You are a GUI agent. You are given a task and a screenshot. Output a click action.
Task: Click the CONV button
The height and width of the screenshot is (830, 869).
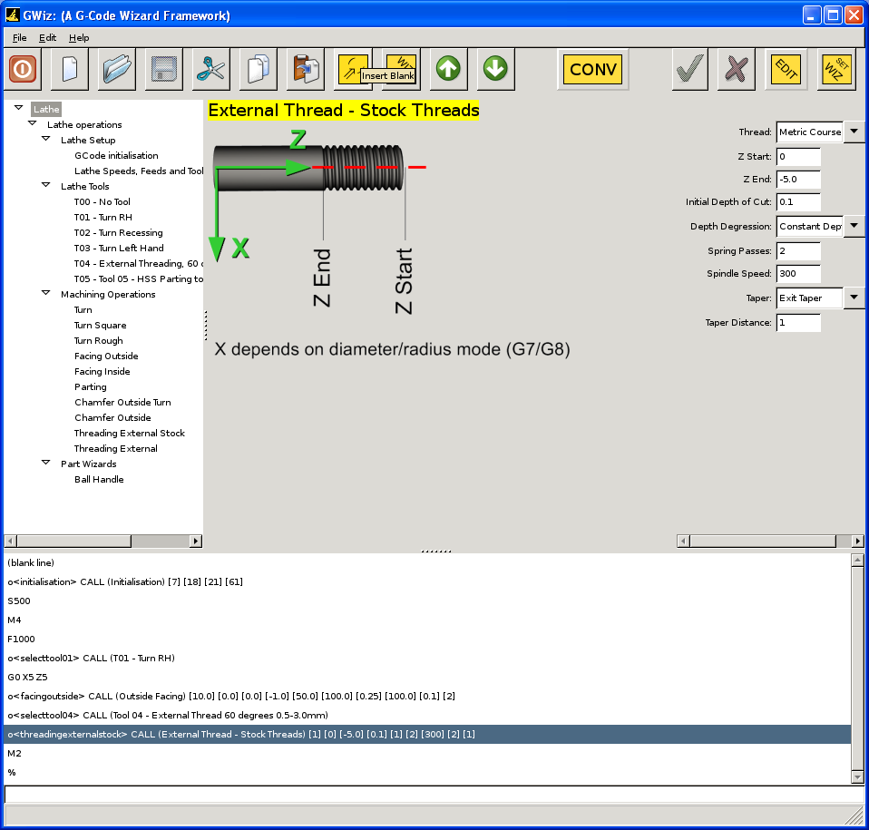click(x=593, y=69)
